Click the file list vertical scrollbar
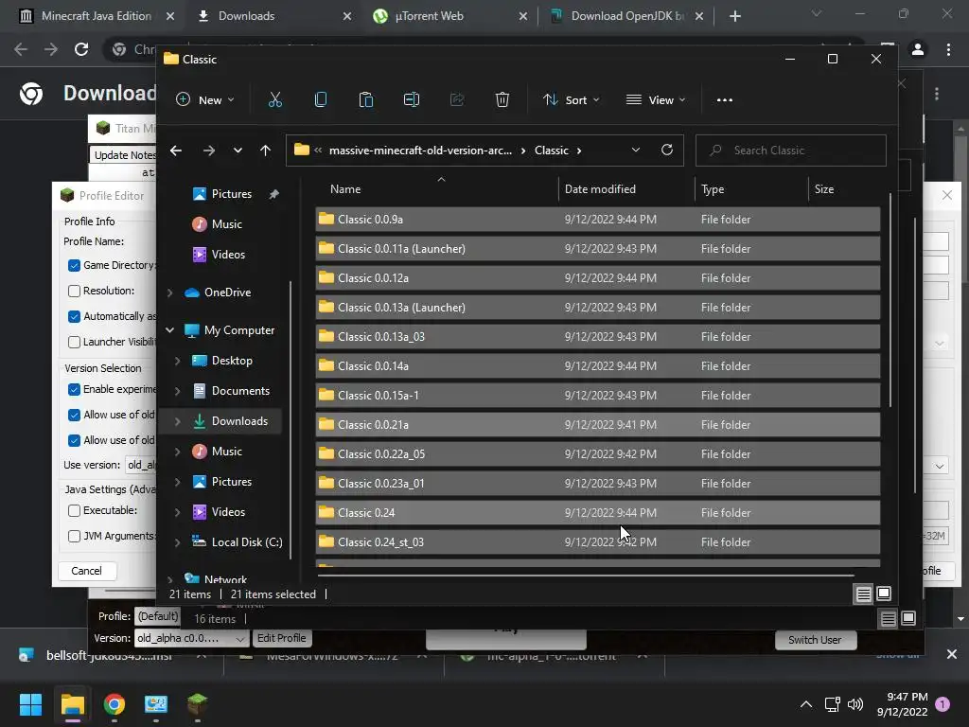Image resolution: width=969 pixels, height=727 pixels. click(890, 300)
